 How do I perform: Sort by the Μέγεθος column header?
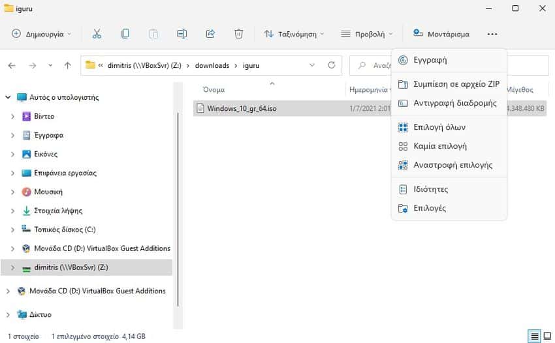(x=520, y=90)
